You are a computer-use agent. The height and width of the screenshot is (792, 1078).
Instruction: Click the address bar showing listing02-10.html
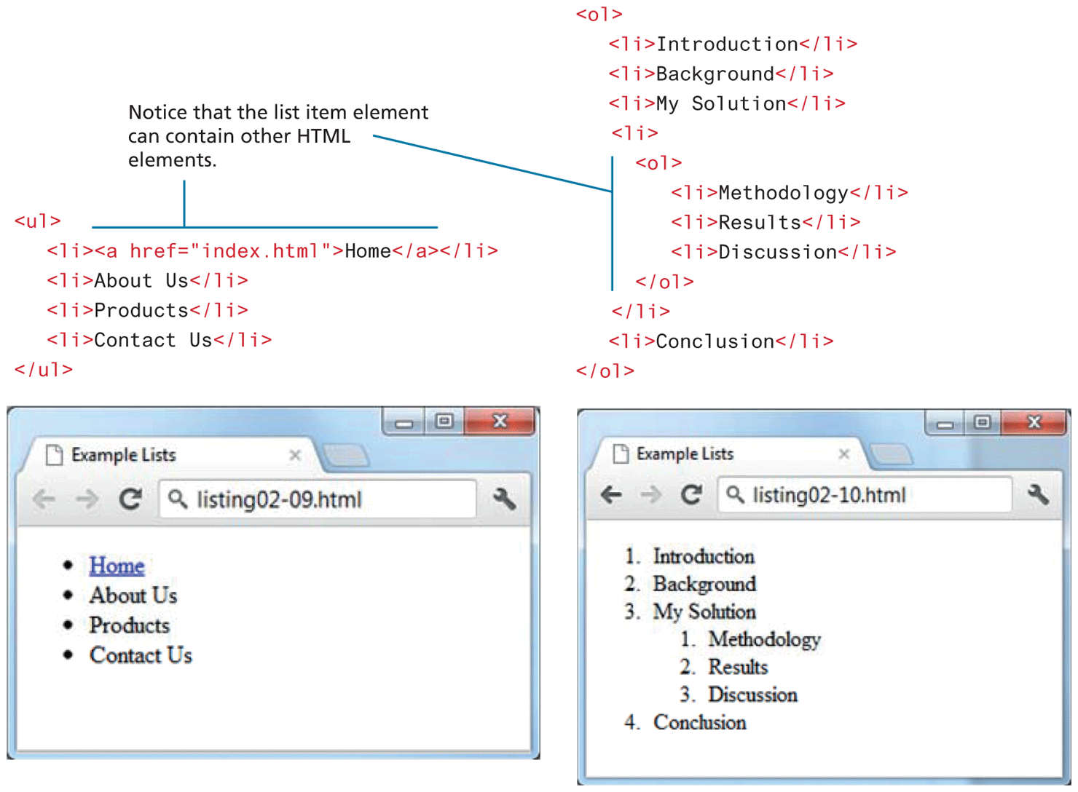click(867, 495)
